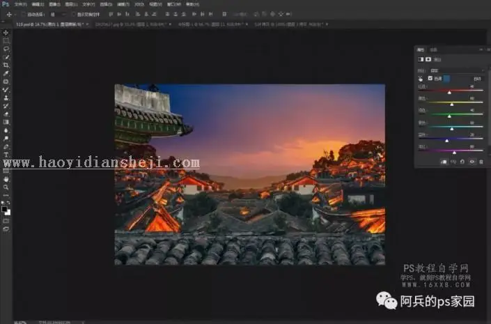Enable Auto-Select (自动选择) checkbox
Image resolution: width=491 pixels, height=324 pixels.
(23, 15)
